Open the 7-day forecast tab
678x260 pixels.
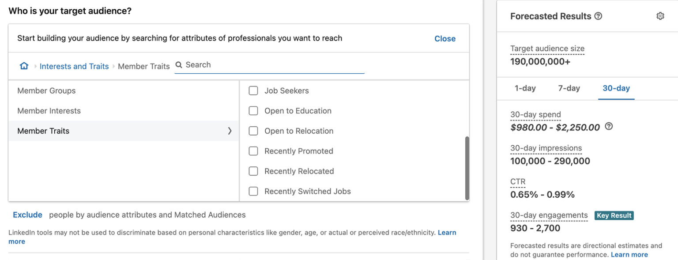(569, 88)
